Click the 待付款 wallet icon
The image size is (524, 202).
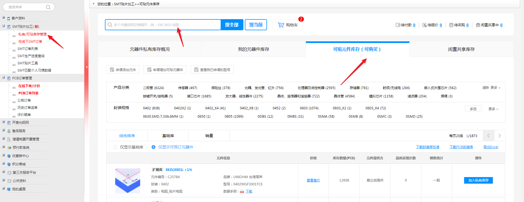click(398, 25)
